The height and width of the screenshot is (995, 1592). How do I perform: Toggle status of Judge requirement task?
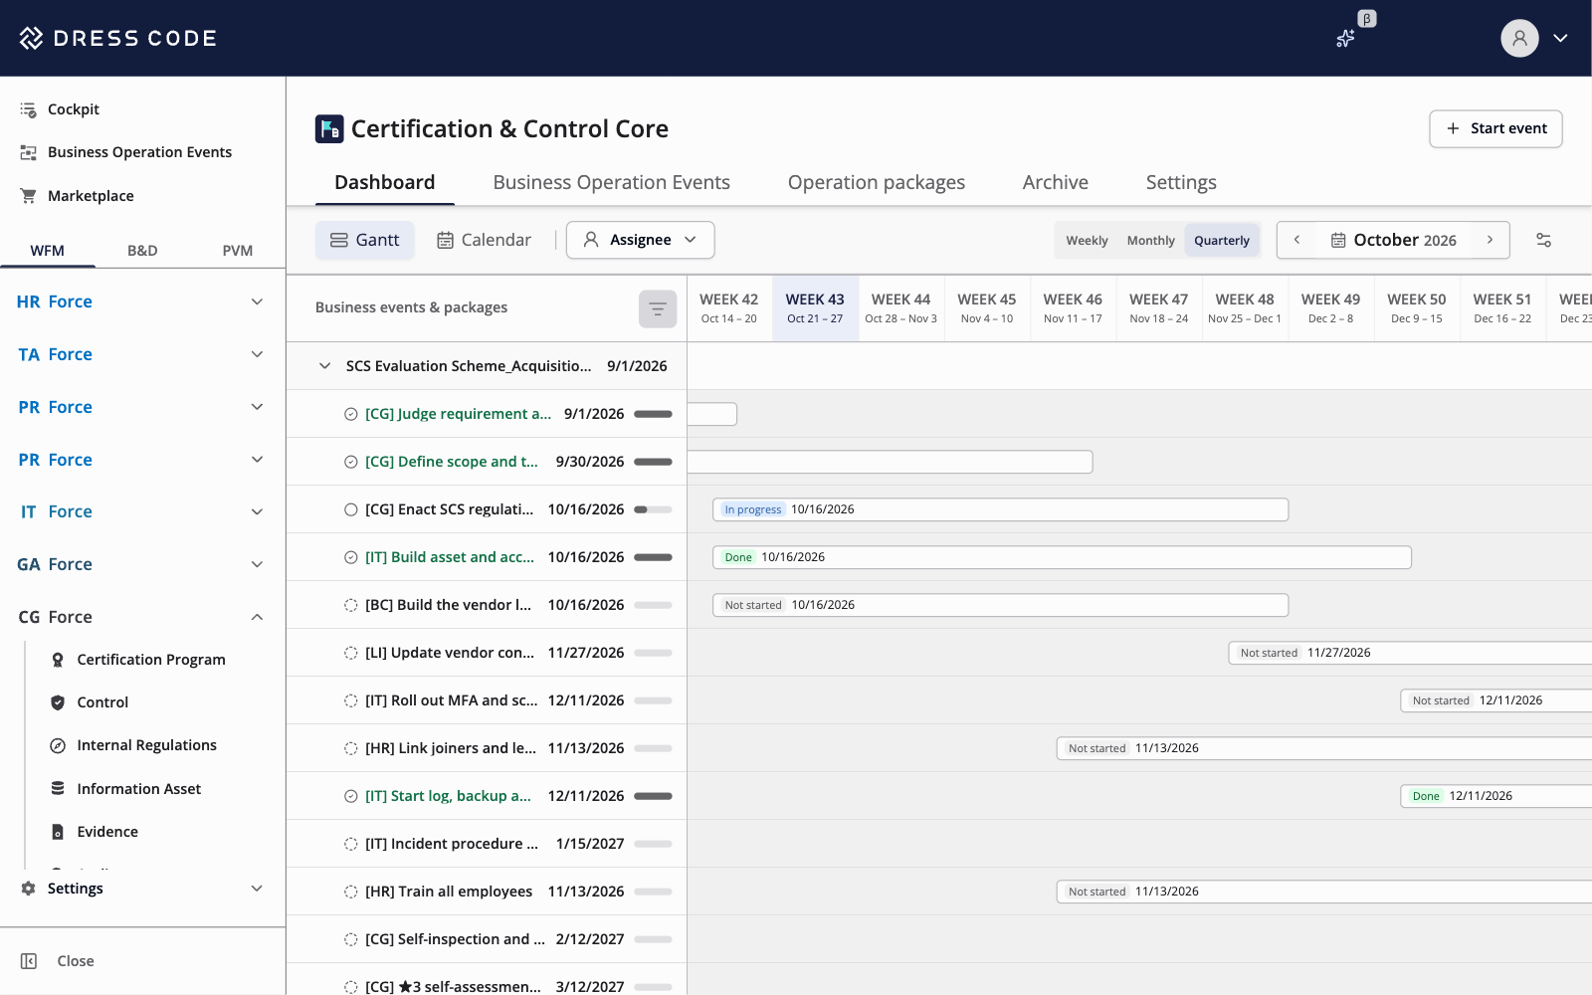pyautogui.click(x=350, y=414)
